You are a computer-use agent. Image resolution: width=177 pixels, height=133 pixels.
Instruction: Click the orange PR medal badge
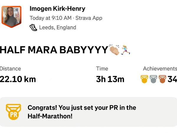click(13, 112)
